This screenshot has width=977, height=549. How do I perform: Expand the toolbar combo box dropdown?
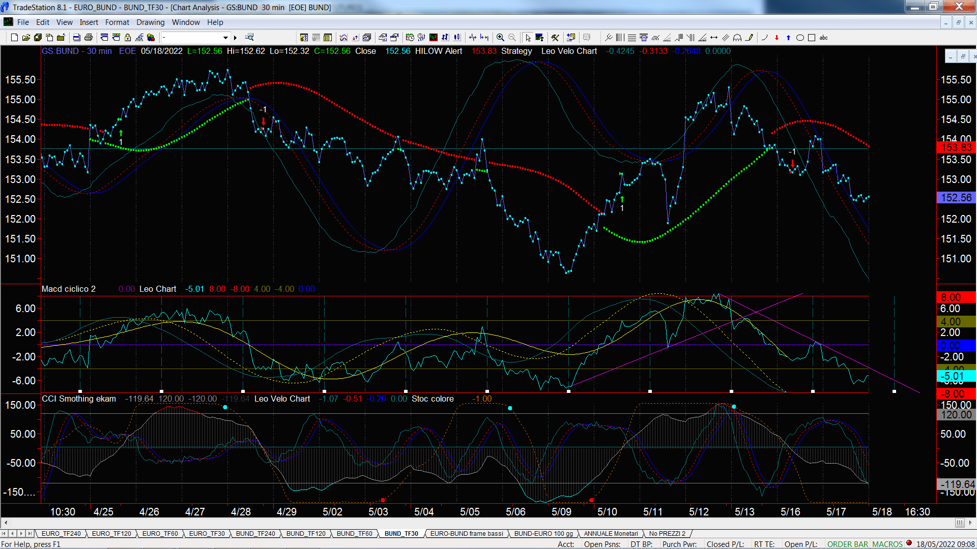click(225, 37)
